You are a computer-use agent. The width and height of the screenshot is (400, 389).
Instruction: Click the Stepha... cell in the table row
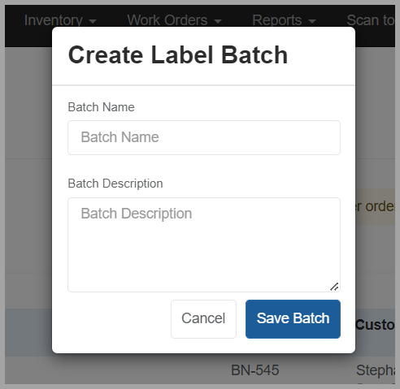pos(376,370)
